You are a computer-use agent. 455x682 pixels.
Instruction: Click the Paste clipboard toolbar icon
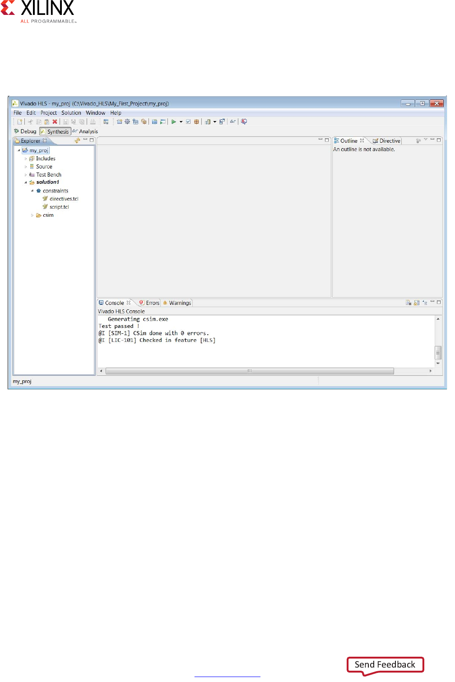46,121
